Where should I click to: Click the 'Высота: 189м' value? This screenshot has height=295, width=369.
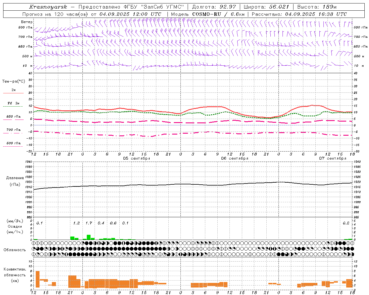coord(317,7)
